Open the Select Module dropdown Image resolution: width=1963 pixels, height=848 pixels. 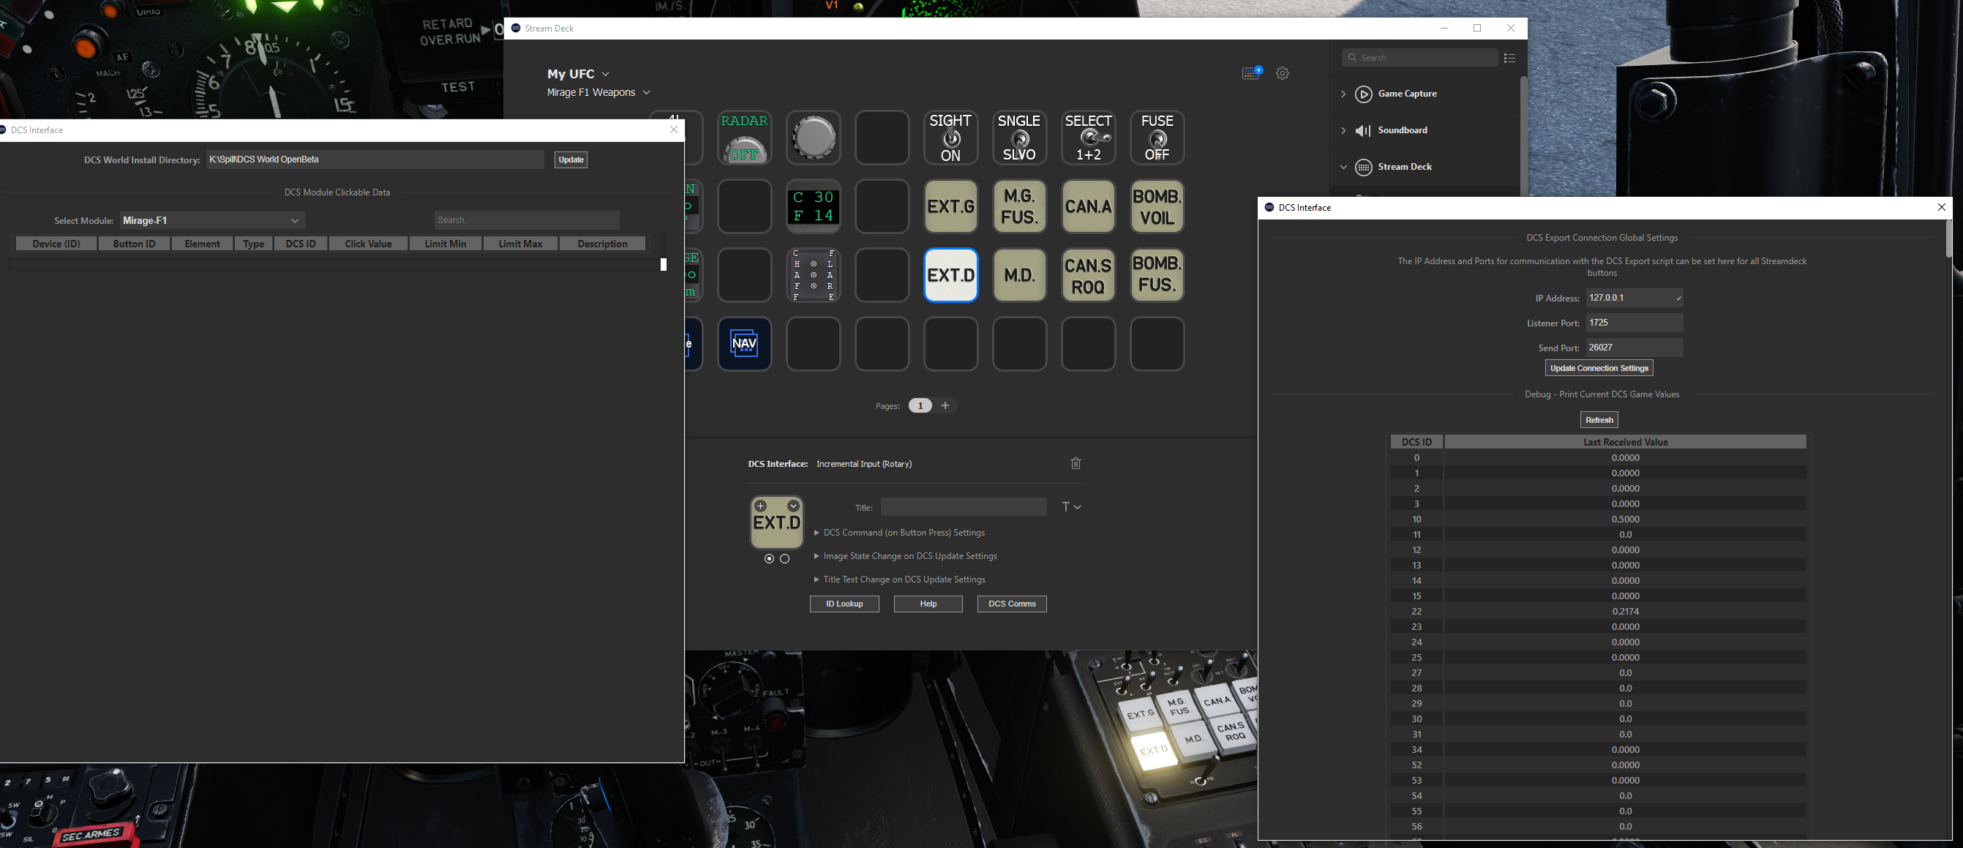[x=213, y=220]
